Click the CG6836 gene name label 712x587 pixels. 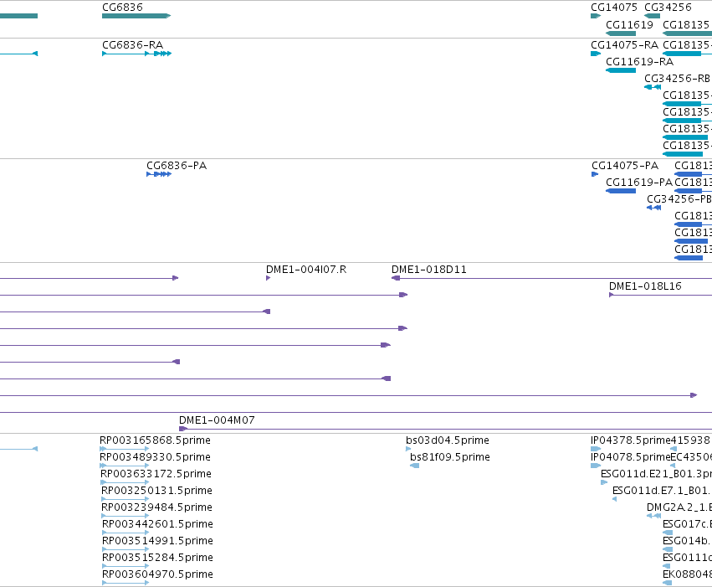[122, 8]
